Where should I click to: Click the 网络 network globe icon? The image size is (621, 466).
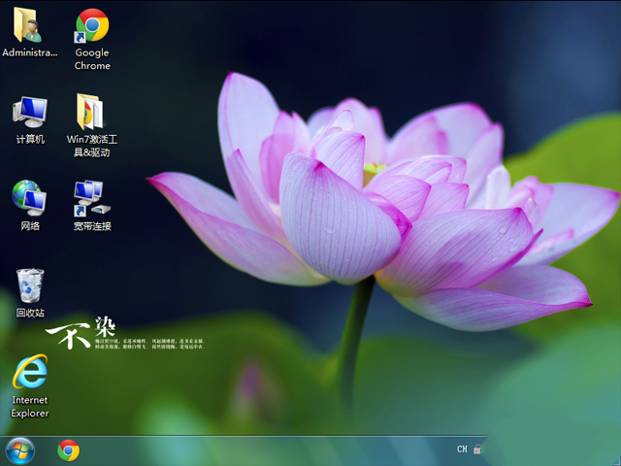pyautogui.click(x=29, y=197)
